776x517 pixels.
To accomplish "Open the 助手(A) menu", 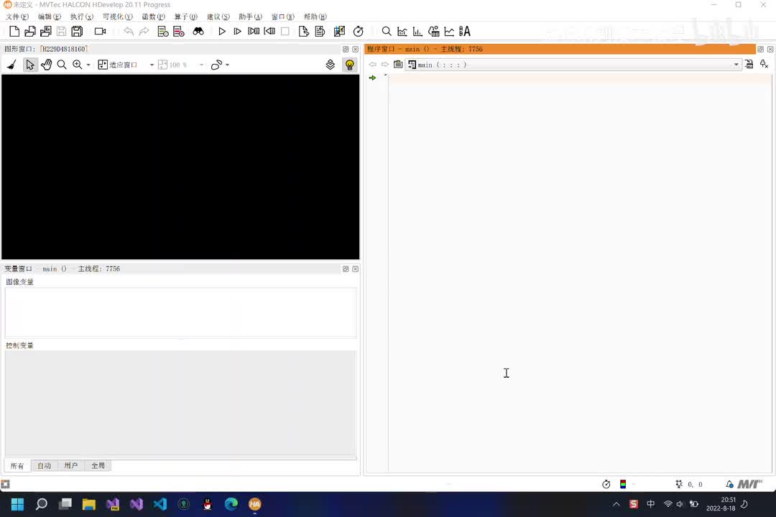I will click(x=250, y=17).
